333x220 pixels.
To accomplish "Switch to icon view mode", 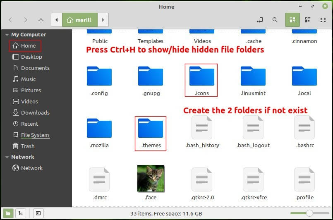I will [292, 19].
